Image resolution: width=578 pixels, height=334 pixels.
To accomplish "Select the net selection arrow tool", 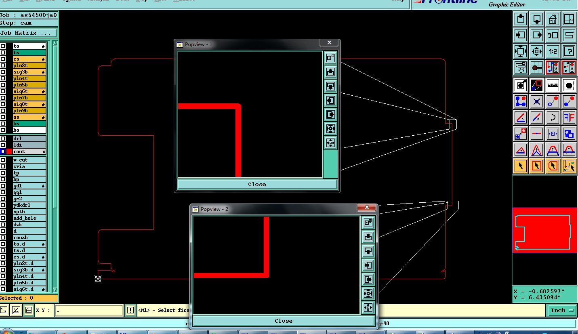I will [569, 166].
